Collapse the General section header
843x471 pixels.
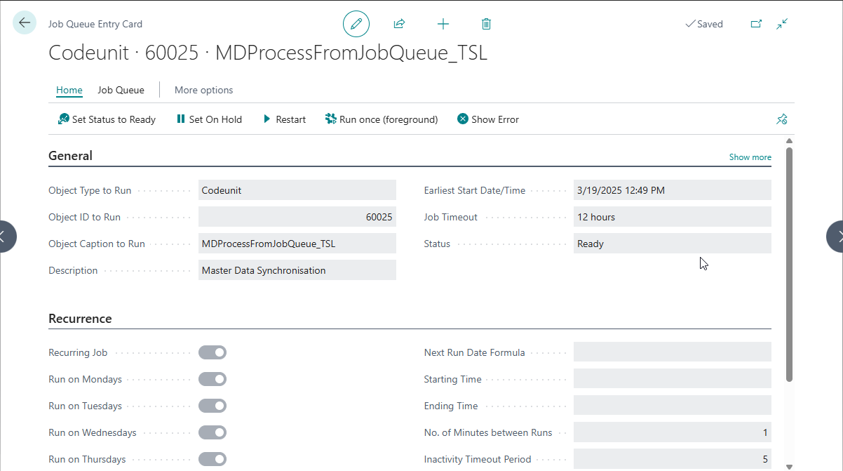pyautogui.click(x=70, y=156)
